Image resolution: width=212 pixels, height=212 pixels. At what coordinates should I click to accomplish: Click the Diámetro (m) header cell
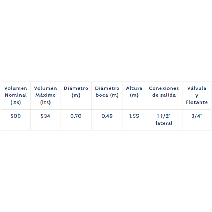pyautogui.click(x=76, y=92)
